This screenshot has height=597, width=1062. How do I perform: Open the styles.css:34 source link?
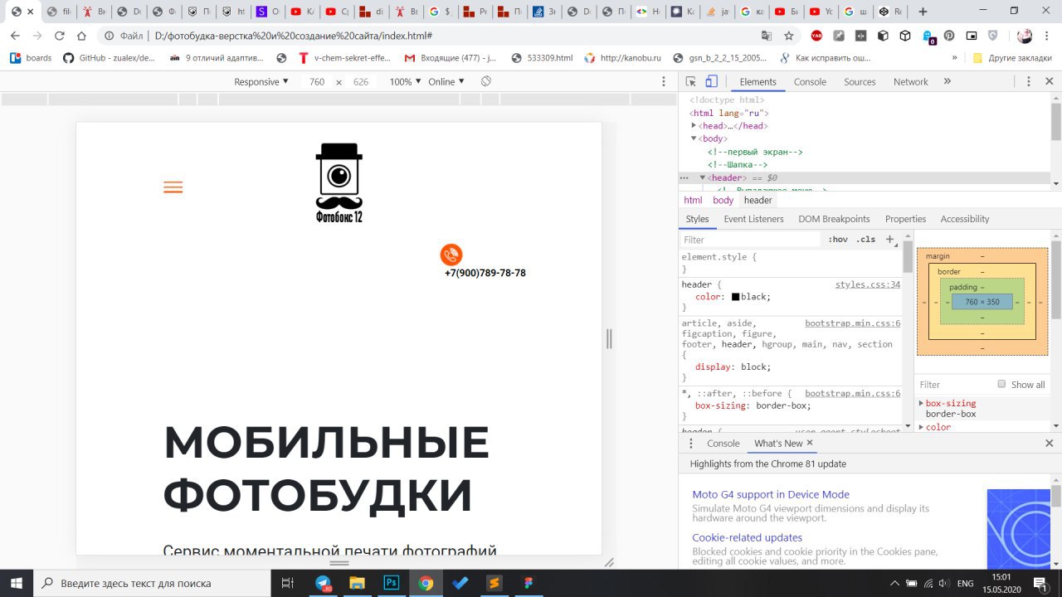868,284
